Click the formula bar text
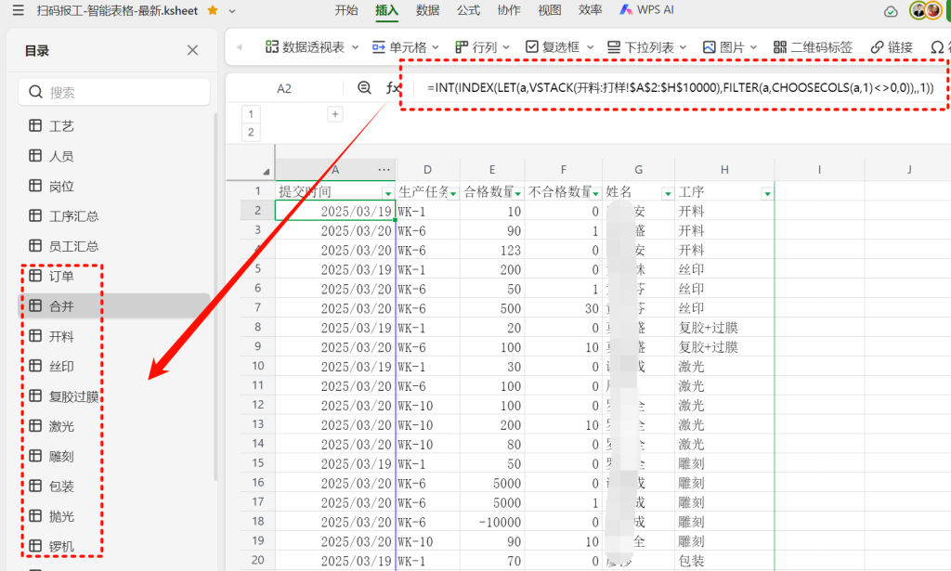951x571 pixels. click(x=680, y=88)
